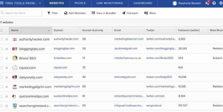This screenshot has height=112, width=223.
Task: Click View in BuzzBar button
Action: (104, 13)
